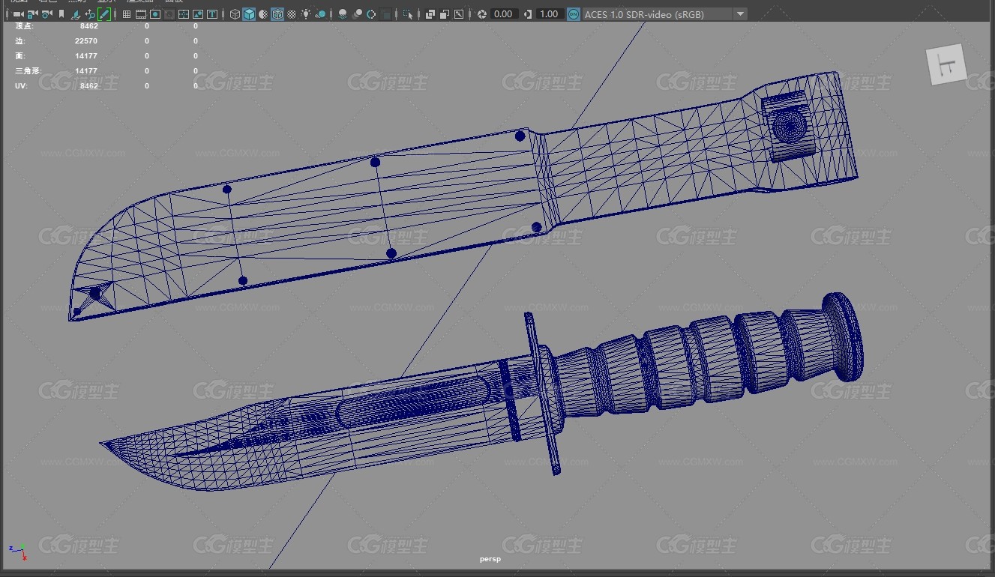Toggle the X-Ray icon
995x577 pixels.
430,13
